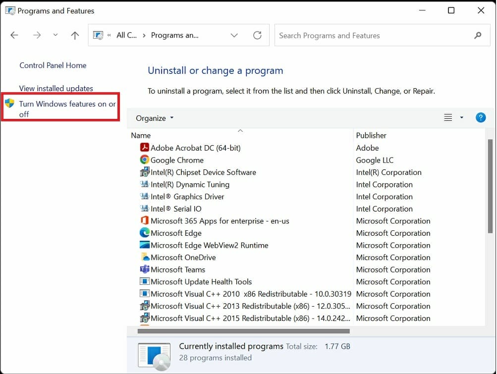The image size is (497, 374).
Task: Open Turn Windows features on or off
Action: pos(67,108)
